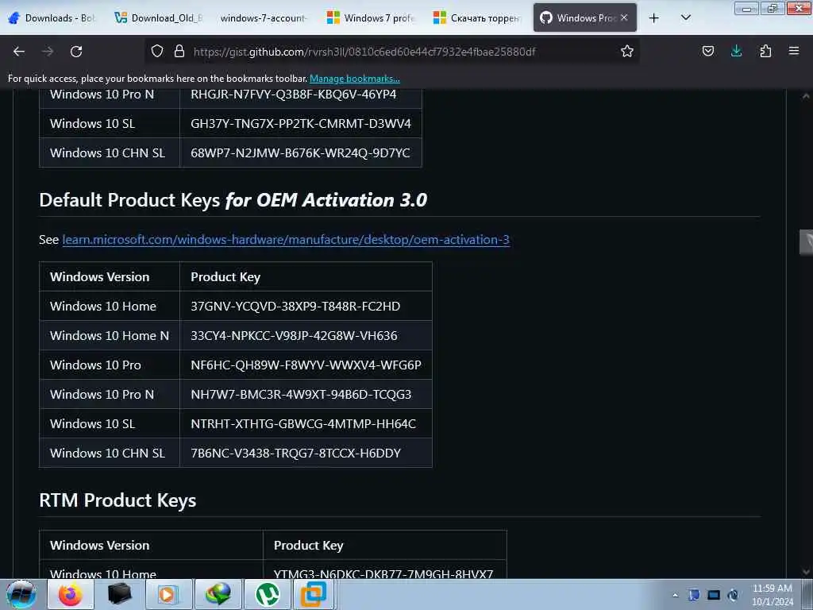
Task: Open the black box taskbar app
Action: 120,594
